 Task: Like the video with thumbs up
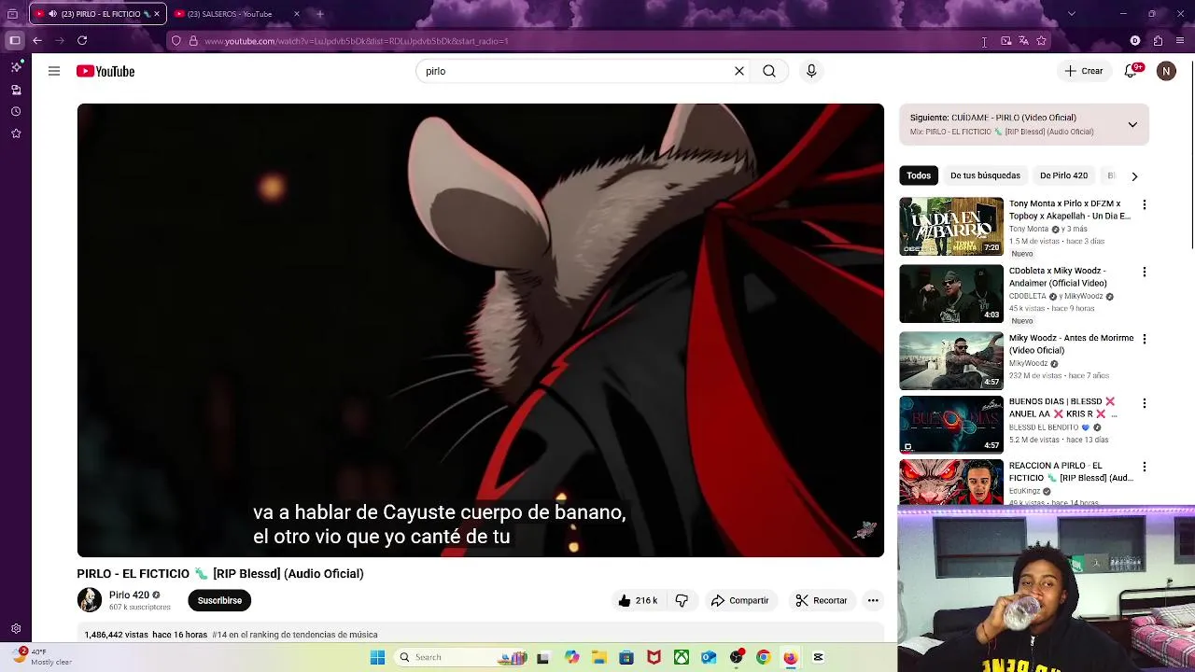(x=639, y=601)
